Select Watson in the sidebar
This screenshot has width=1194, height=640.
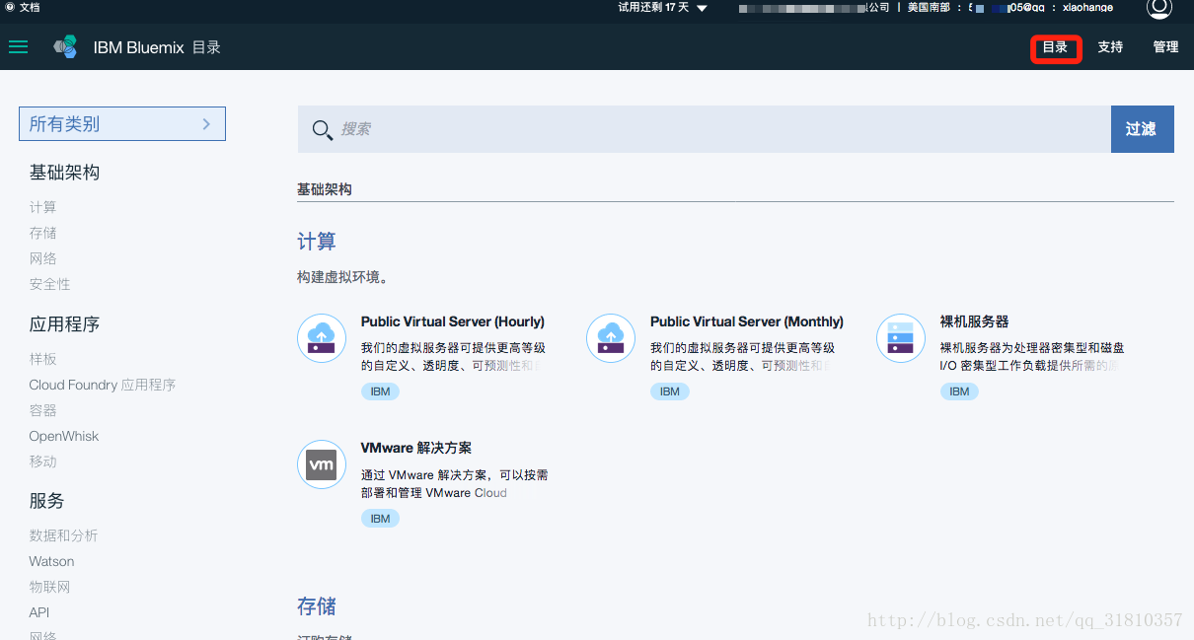[x=52, y=561]
